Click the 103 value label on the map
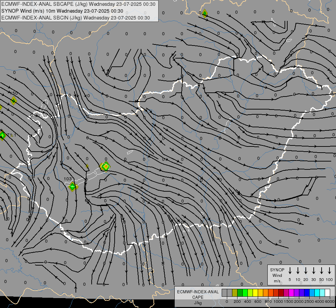The width and height of the screenshot is (336, 308). pos(68,179)
